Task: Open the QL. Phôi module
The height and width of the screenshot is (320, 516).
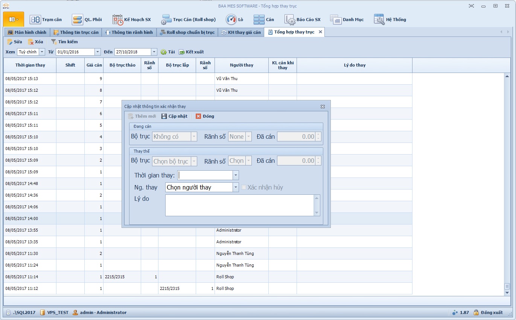Action: point(87,20)
